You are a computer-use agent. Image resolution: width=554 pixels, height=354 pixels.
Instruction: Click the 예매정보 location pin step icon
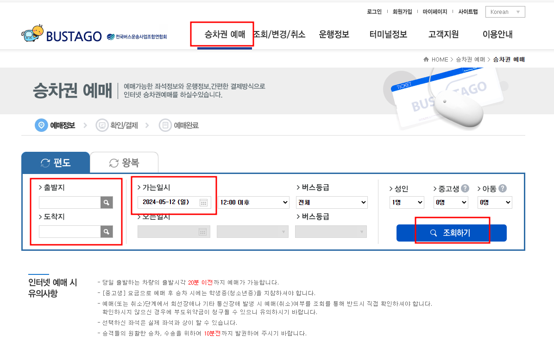coord(41,125)
